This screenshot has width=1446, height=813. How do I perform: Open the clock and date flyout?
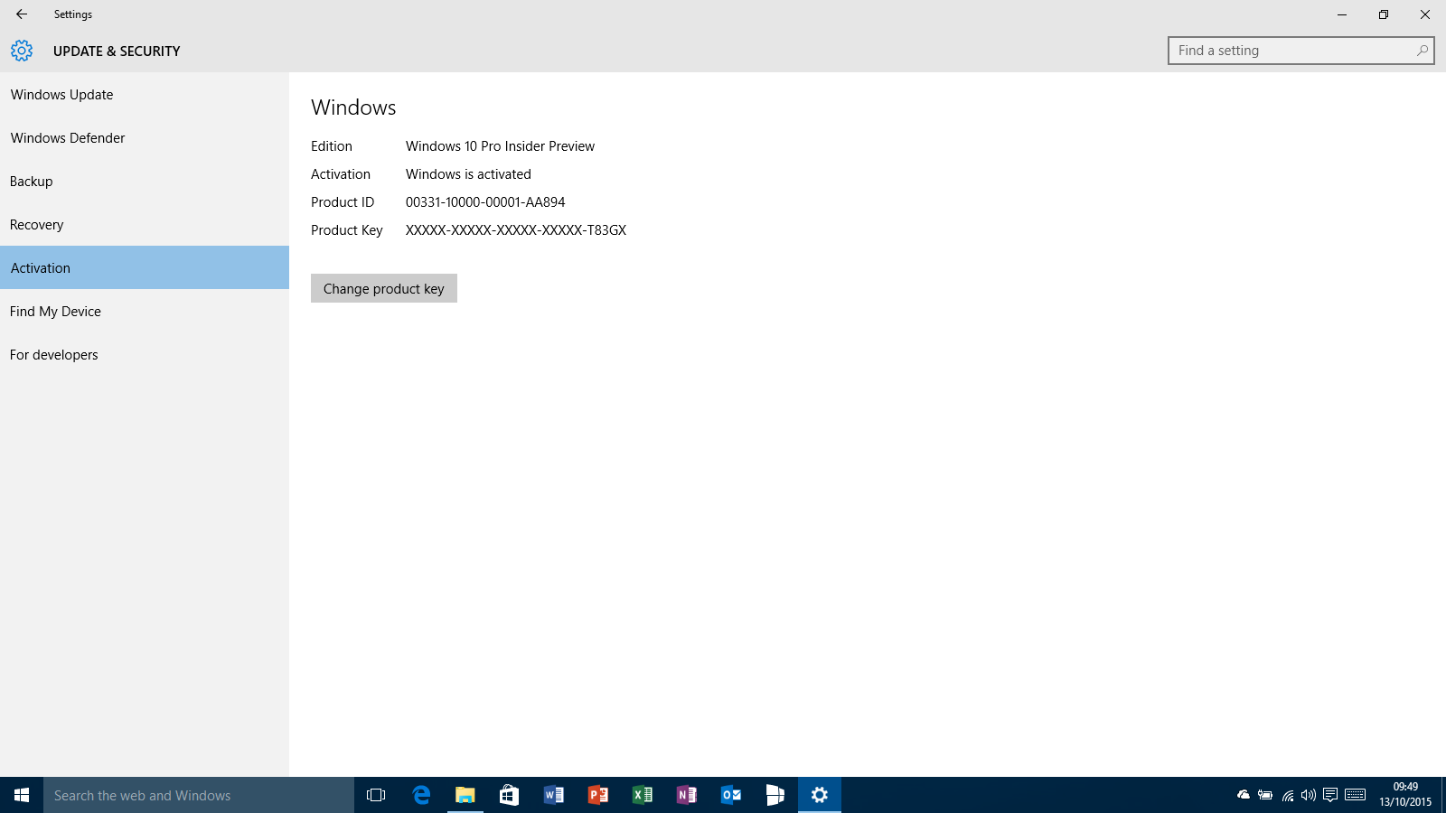tap(1405, 795)
